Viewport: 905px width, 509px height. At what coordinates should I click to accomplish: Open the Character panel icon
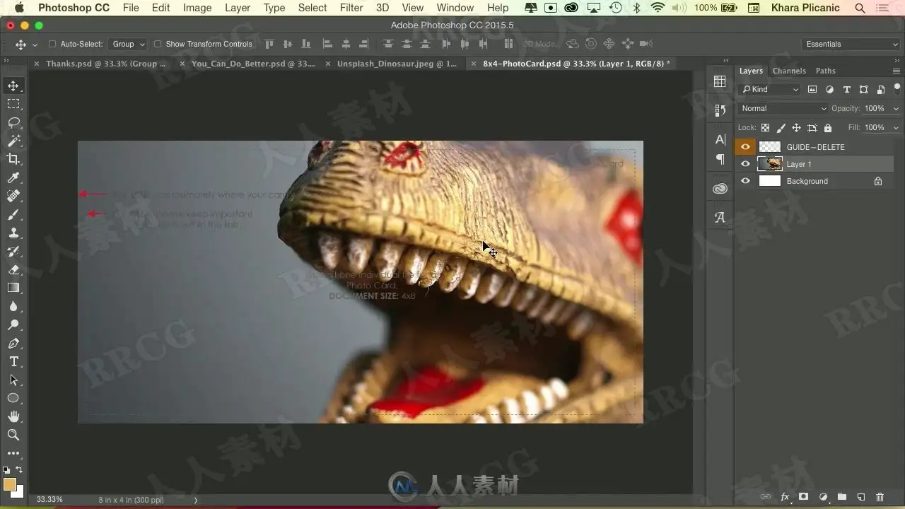(x=720, y=139)
